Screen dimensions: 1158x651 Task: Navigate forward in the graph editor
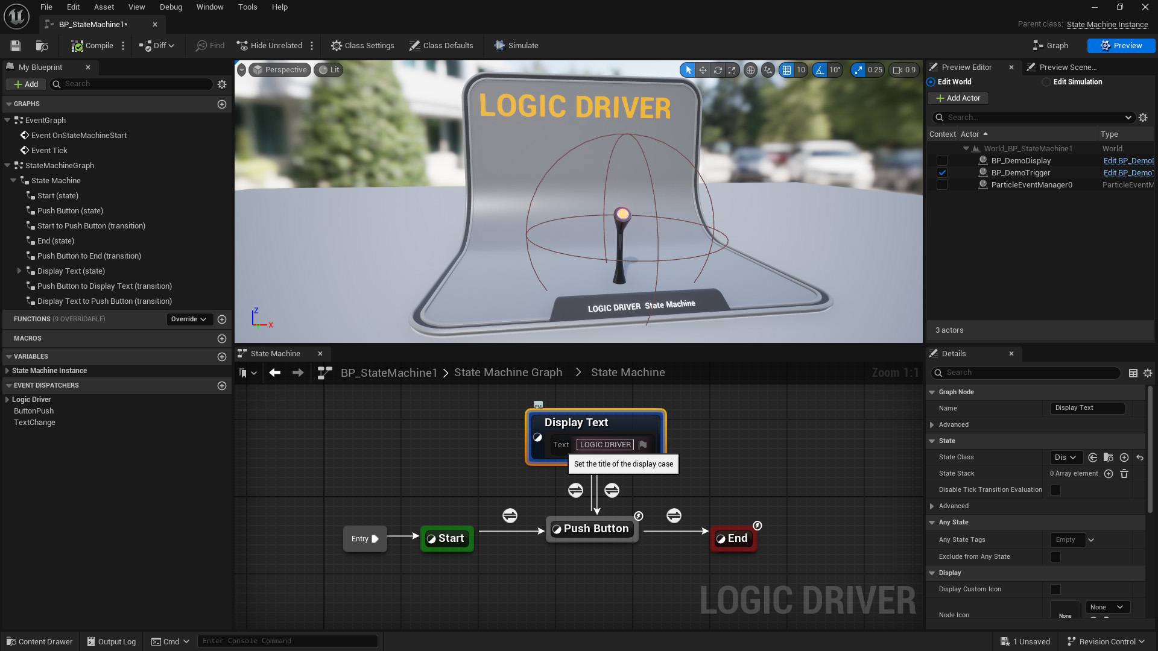pos(298,373)
